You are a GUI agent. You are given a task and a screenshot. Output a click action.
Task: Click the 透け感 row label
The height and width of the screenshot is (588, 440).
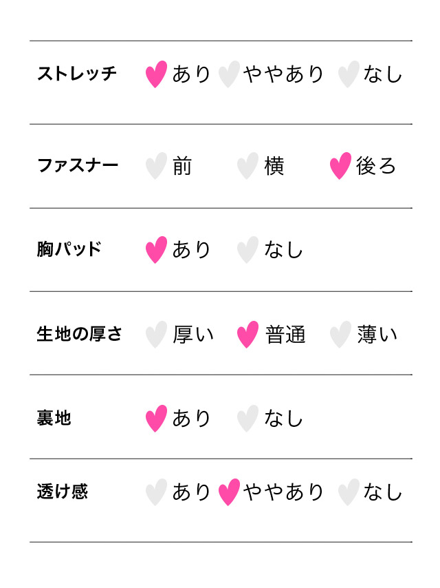coord(63,492)
